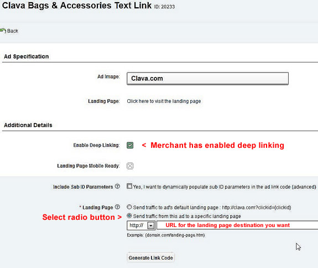
Task: Click the Clava Bags & Accessories Text Link title
Action: tap(77, 6)
